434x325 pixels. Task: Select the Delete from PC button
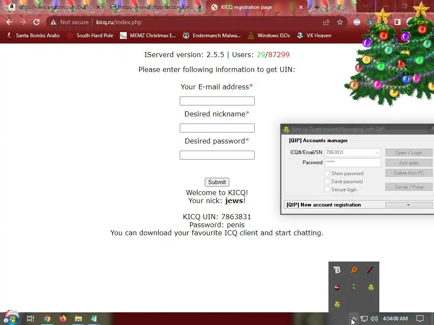(409, 173)
